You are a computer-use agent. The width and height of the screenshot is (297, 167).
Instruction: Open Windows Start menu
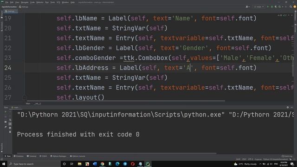3,164
